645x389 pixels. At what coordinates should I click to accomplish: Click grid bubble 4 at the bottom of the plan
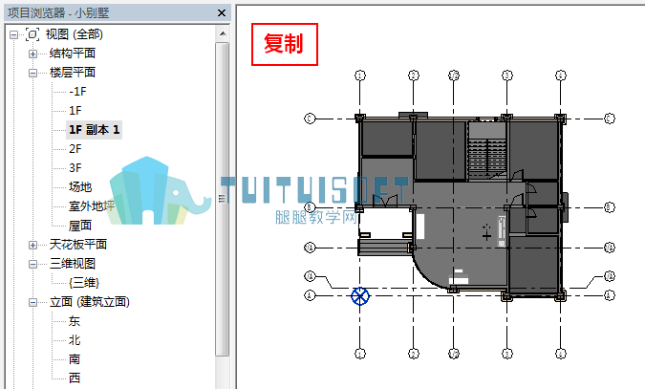coord(561,354)
